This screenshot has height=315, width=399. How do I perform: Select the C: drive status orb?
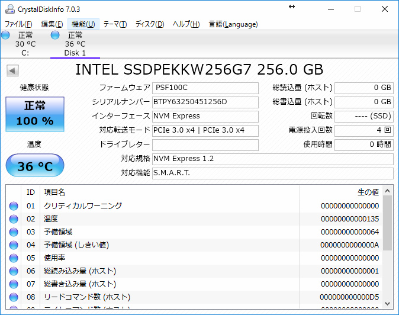click(5, 36)
